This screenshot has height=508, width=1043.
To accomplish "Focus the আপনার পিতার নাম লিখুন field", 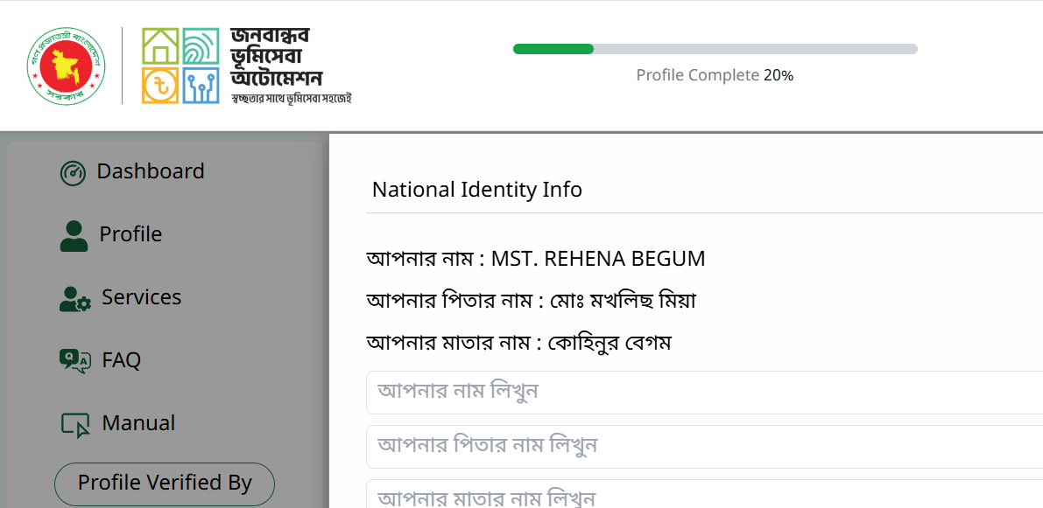I will [x=704, y=447].
